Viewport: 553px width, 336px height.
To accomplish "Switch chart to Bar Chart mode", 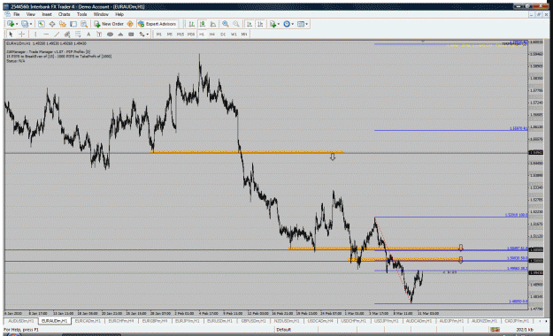I will [191, 24].
